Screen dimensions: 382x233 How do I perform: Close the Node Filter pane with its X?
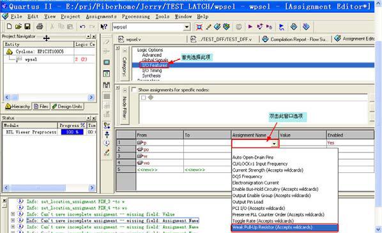[x=118, y=87]
